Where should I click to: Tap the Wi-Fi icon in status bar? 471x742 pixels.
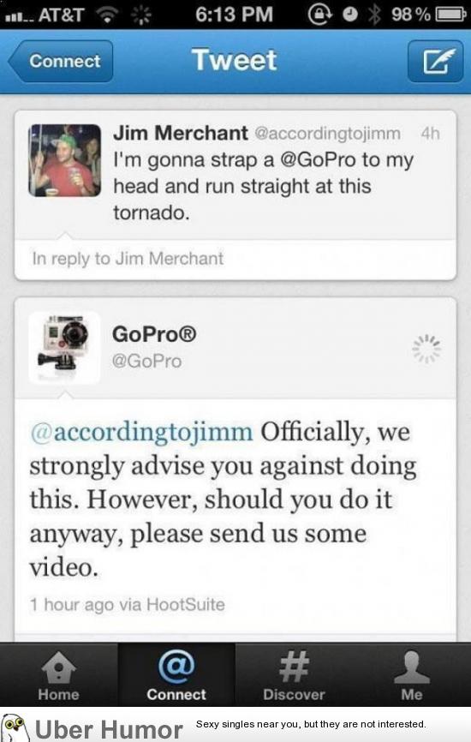pyautogui.click(x=107, y=15)
